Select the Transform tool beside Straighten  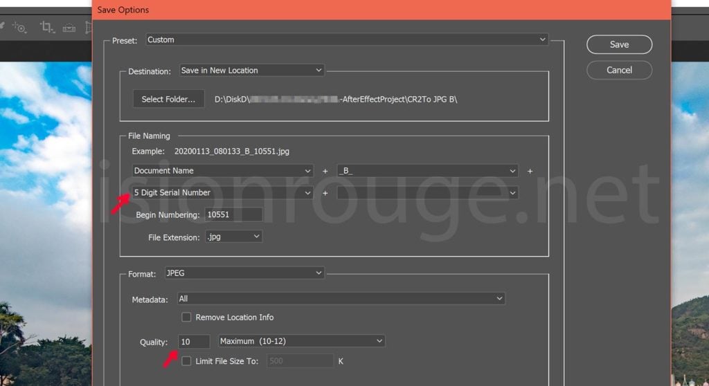coord(89,28)
